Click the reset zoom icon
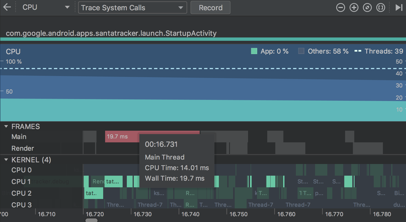The image size is (406, 222). coord(367,8)
